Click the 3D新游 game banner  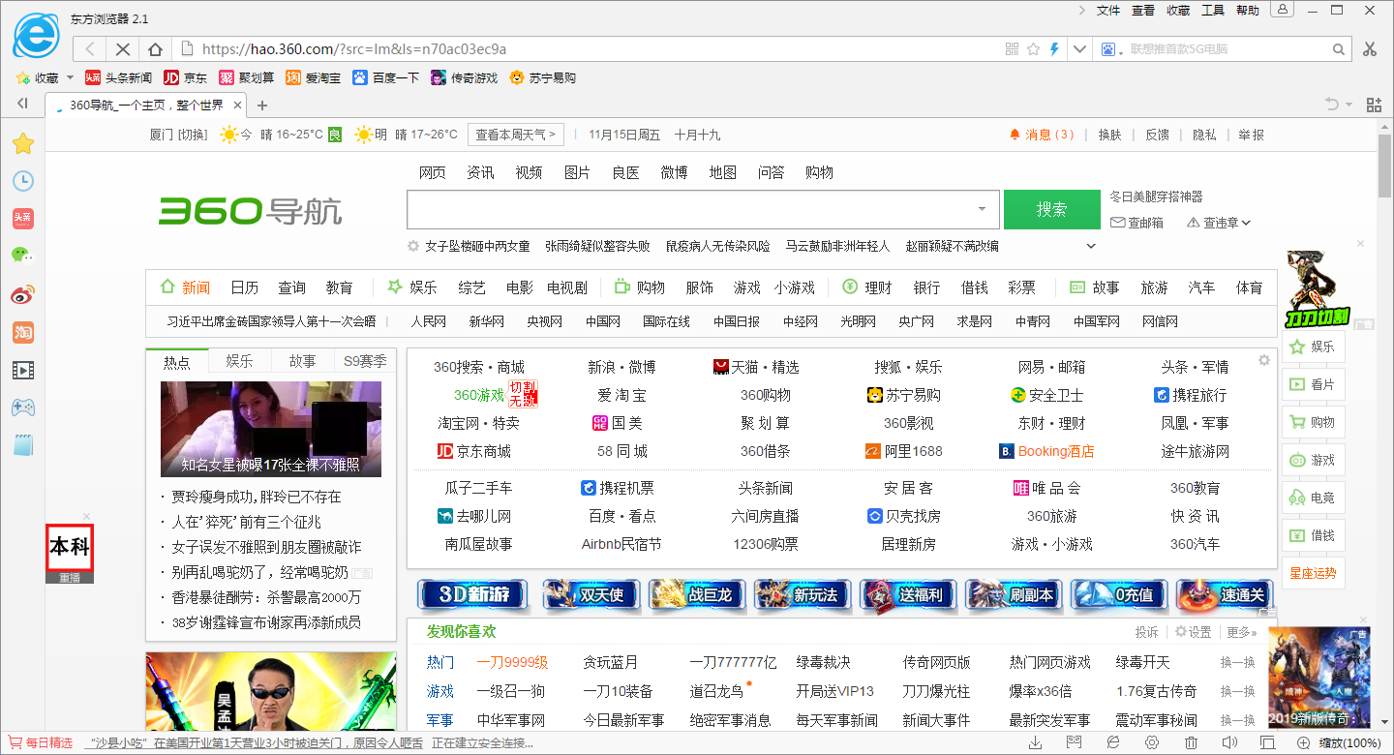pos(471,594)
